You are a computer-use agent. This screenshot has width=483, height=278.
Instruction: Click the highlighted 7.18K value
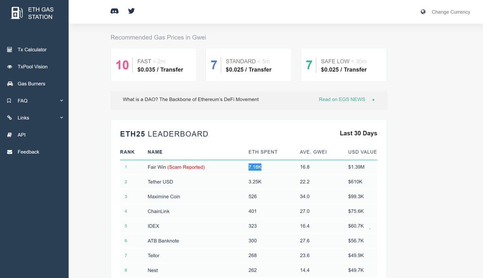(255, 167)
